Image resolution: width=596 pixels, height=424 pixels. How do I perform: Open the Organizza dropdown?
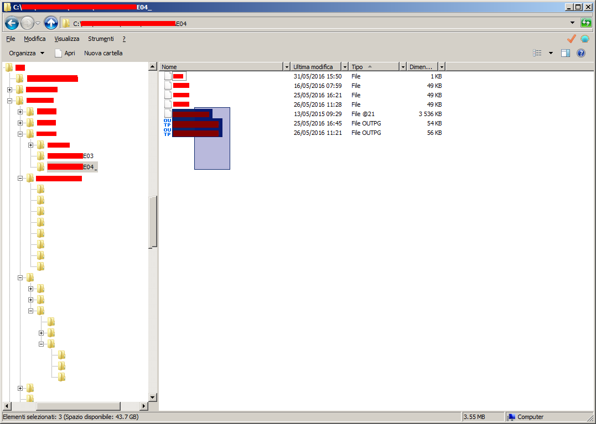pyautogui.click(x=27, y=53)
